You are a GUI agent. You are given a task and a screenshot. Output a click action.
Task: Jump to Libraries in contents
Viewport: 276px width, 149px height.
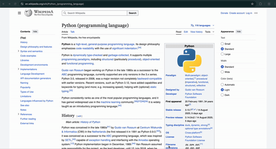24,60
